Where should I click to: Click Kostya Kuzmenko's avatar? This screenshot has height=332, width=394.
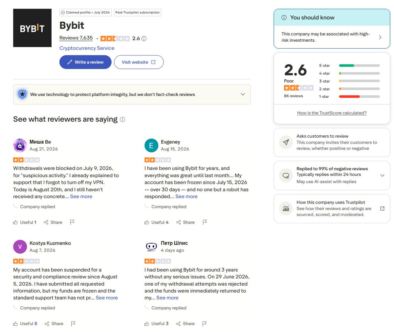20,246
